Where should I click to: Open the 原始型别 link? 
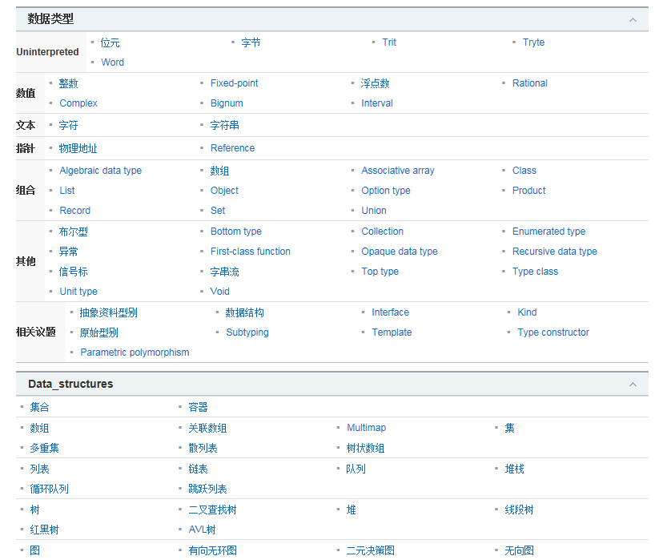pyautogui.click(x=98, y=333)
